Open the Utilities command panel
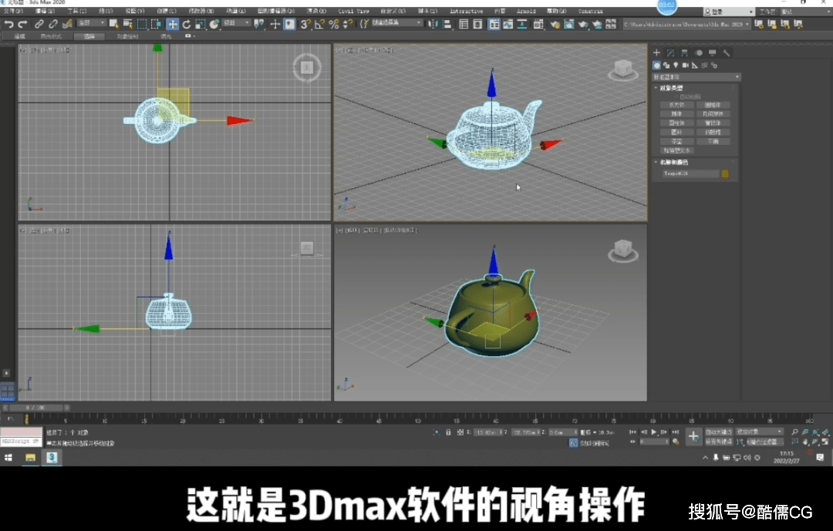Viewport: 833px width, 531px height. [x=727, y=52]
